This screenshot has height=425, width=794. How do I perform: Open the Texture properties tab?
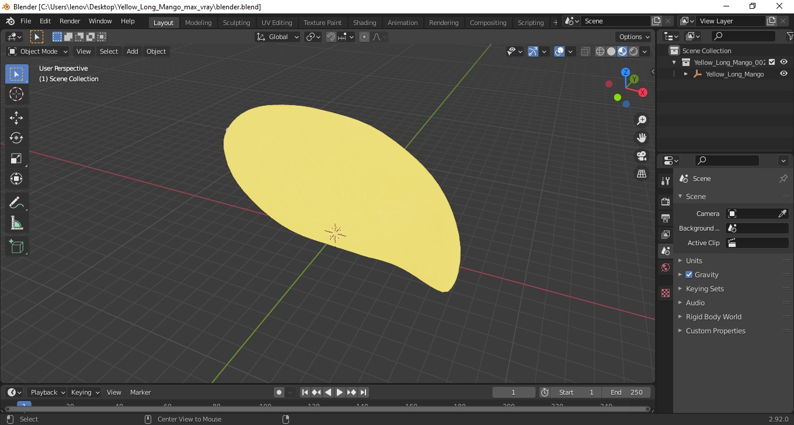[x=666, y=293]
